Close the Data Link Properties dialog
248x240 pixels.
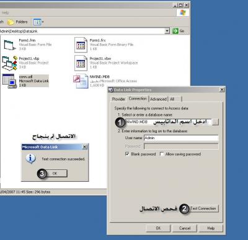click(x=222, y=90)
